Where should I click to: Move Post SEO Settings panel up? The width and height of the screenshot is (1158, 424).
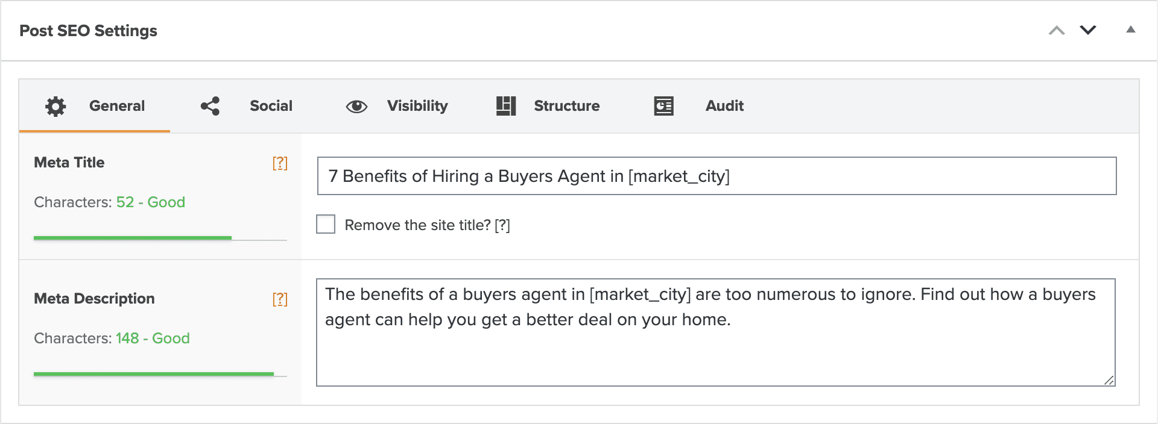coord(1057,30)
